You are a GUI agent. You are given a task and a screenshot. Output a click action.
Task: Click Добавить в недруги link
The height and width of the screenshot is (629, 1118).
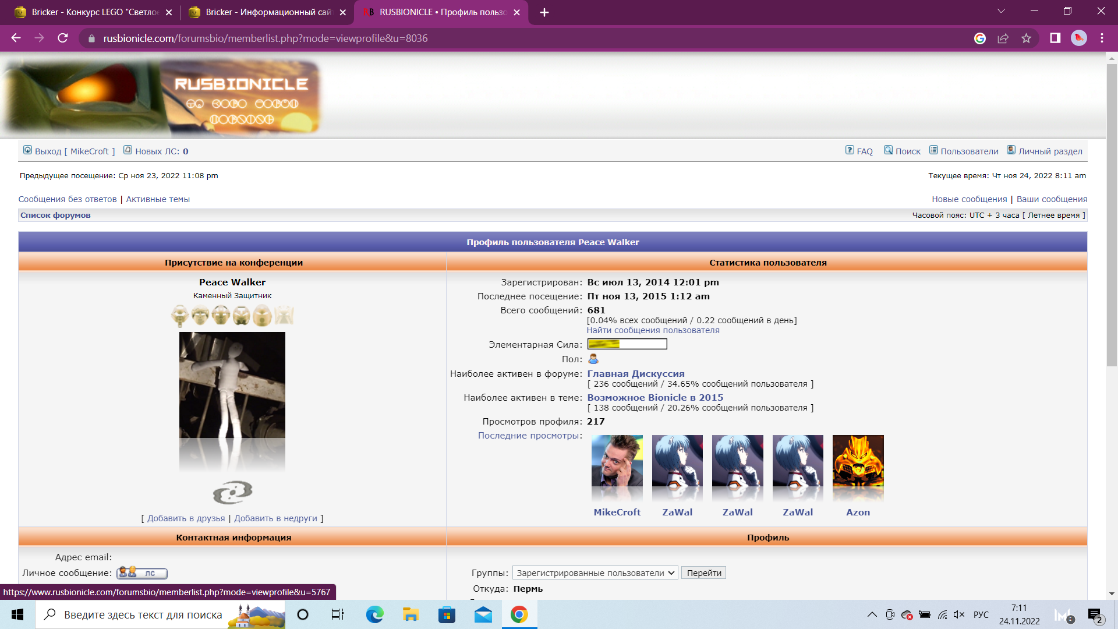coord(275,518)
